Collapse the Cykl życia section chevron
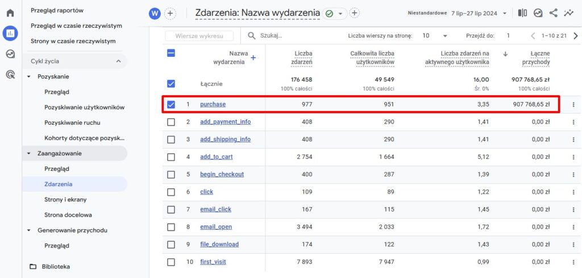 tap(118, 61)
